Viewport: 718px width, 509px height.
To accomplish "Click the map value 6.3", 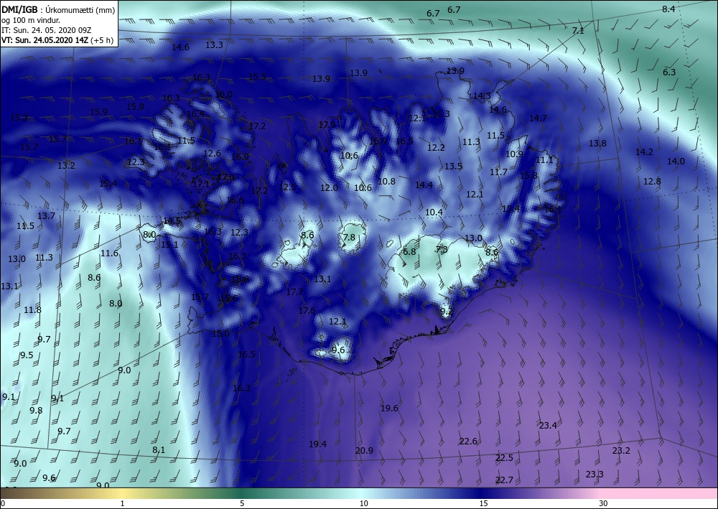I will [669, 73].
